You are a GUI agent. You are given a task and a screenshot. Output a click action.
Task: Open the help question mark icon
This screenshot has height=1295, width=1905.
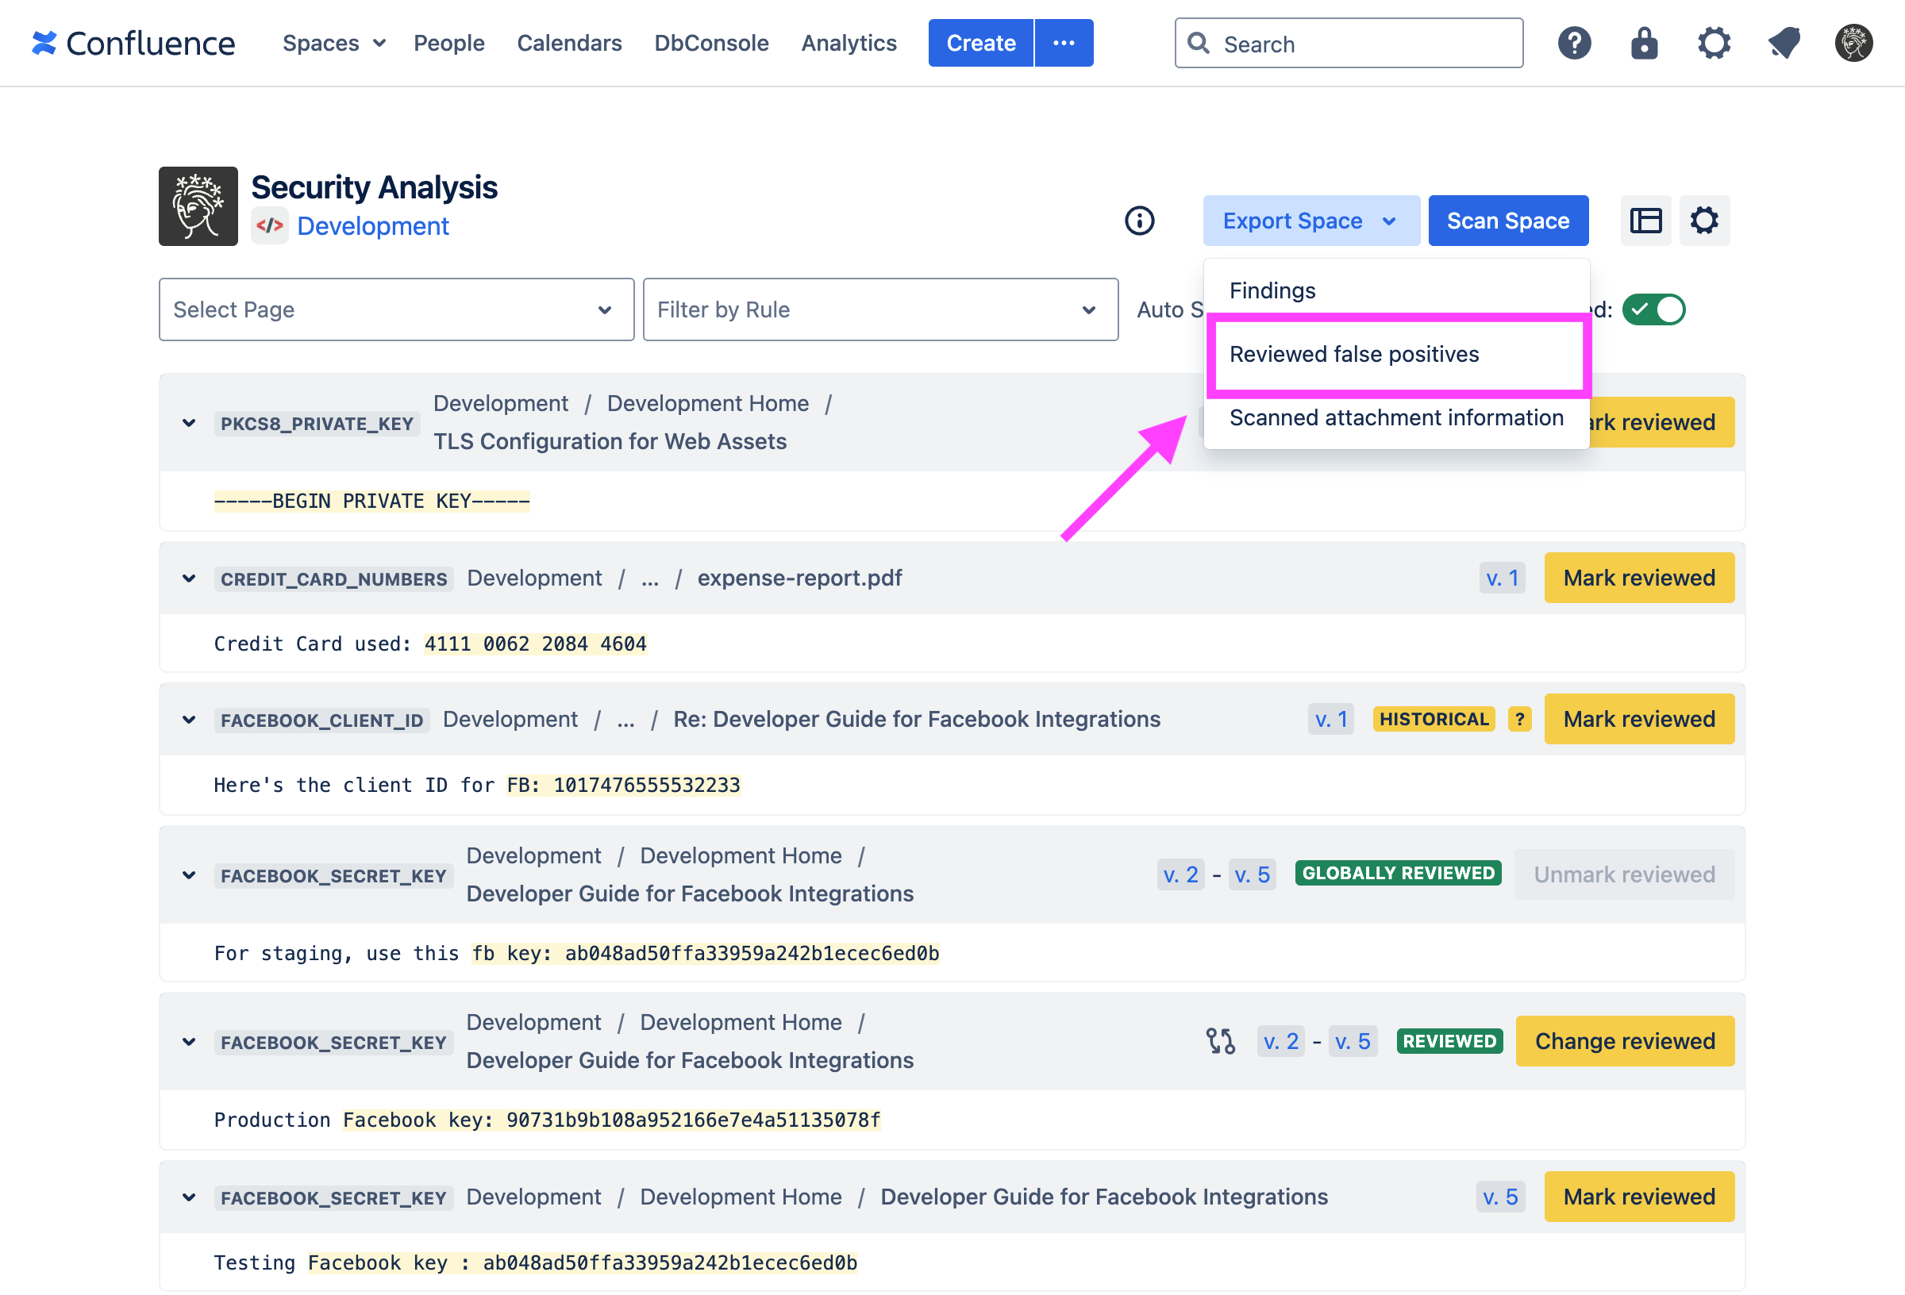coord(1574,44)
